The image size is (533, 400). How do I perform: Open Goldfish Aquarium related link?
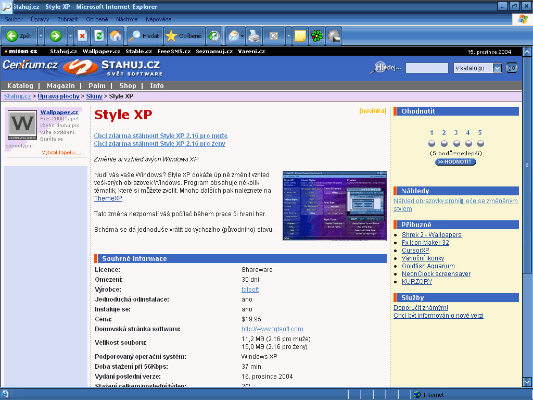click(428, 266)
